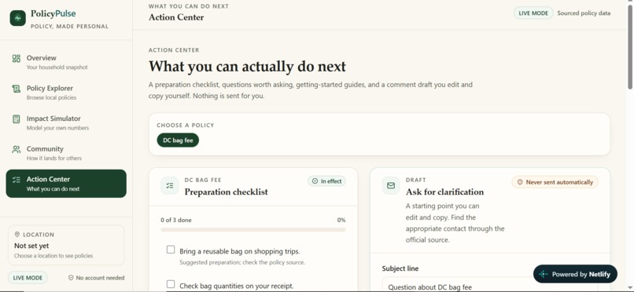
Task: Click the In effect status badge
Action: coord(326,181)
